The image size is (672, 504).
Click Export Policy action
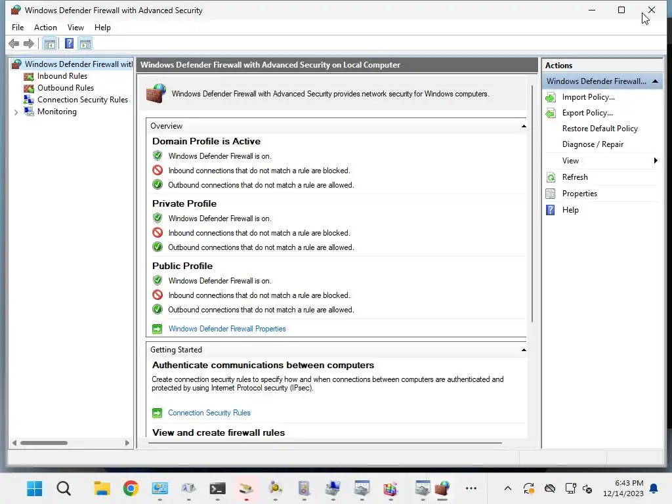[587, 113]
